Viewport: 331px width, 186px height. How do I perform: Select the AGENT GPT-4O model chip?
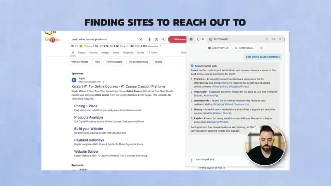(218, 48)
